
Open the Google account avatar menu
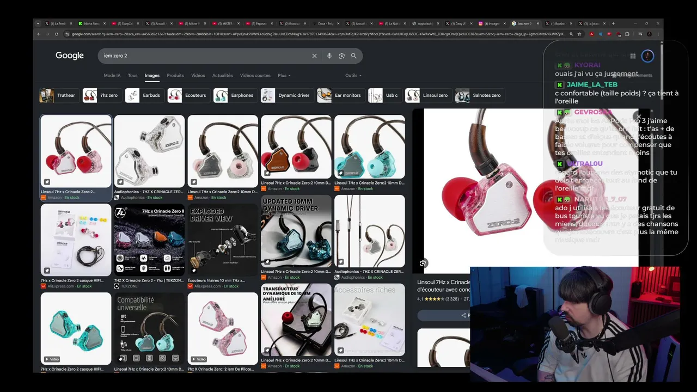pos(647,56)
